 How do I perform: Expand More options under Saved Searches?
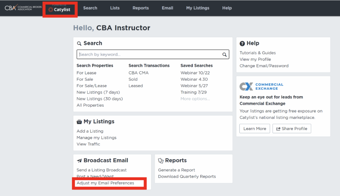pyautogui.click(x=195, y=98)
